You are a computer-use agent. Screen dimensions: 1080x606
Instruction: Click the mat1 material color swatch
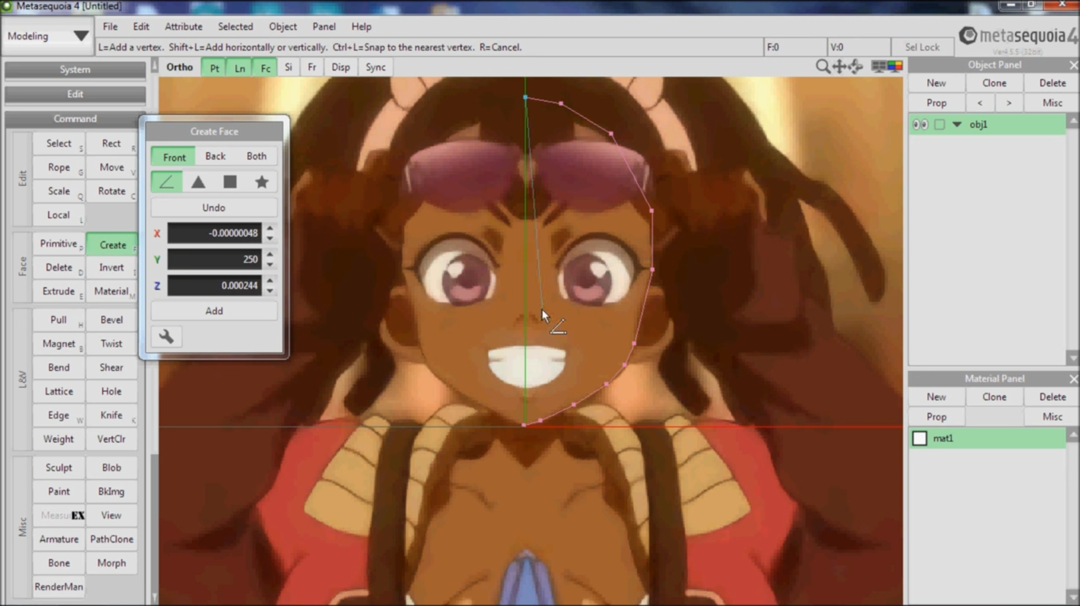pyautogui.click(x=920, y=438)
